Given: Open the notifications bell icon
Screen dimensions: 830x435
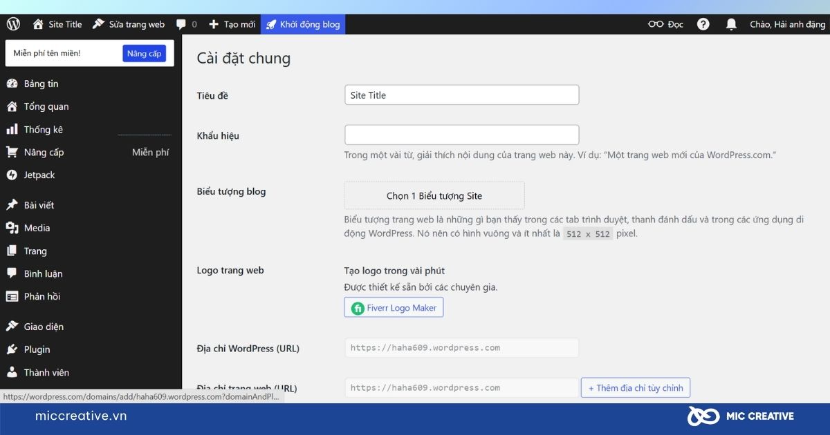Looking at the screenshot, I should click(731, 24).
